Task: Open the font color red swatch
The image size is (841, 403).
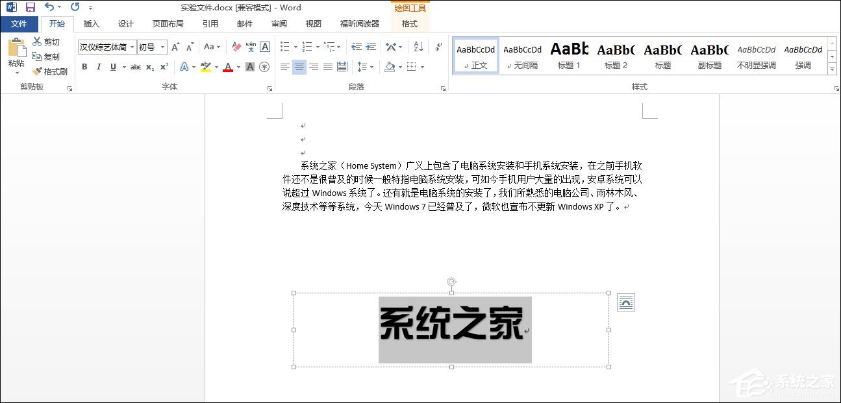Action: (229, 67)
